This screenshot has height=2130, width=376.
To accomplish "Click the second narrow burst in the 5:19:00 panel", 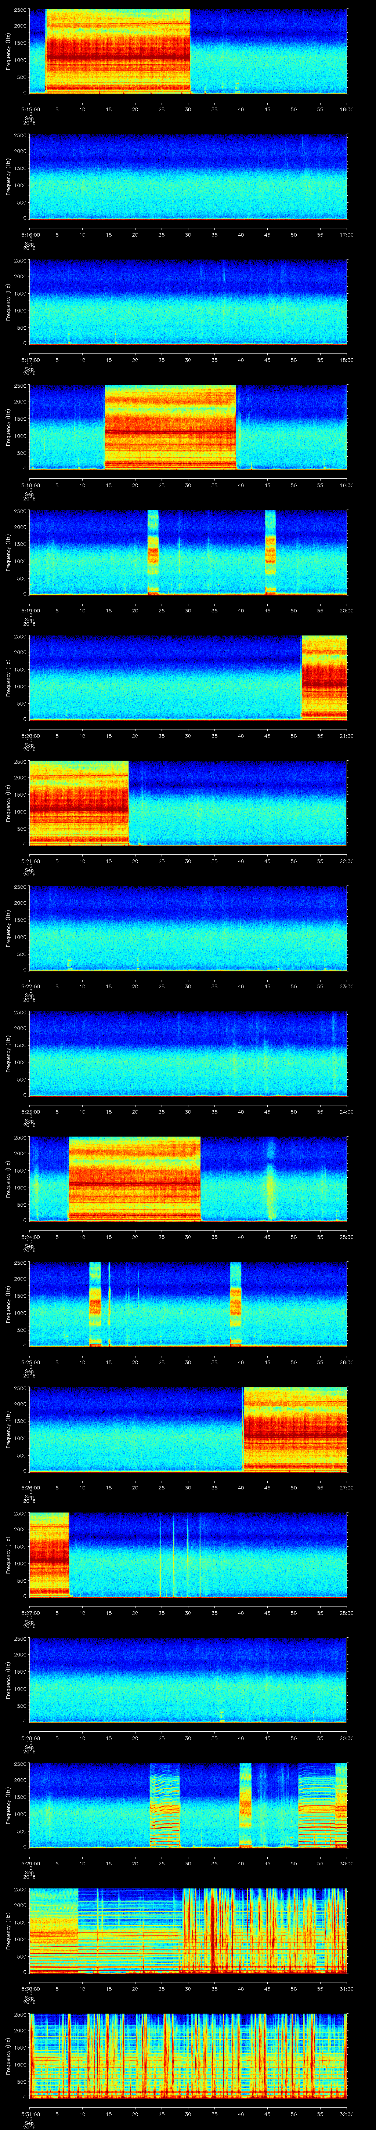I will pyautogui.click(x=270, y=553).
